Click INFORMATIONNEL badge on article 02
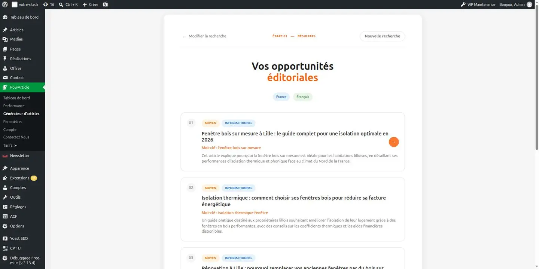 click(238, 188)
